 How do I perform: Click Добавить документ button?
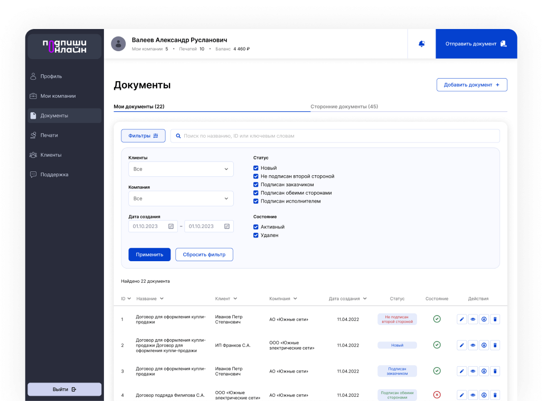[472, 85]
